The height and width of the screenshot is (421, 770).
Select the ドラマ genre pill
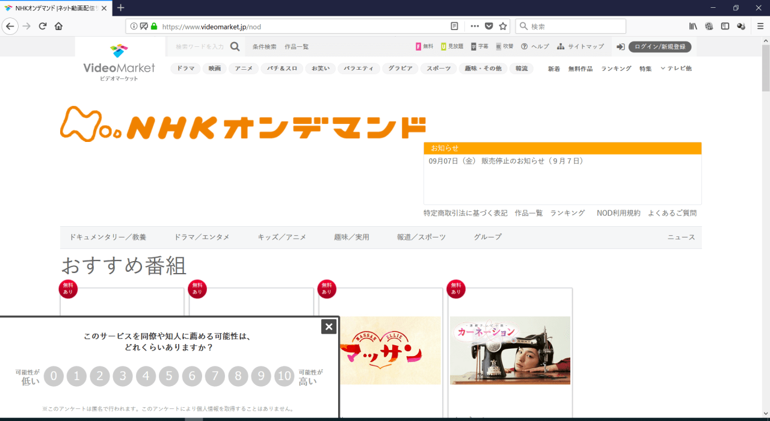(x=185, y=69)
